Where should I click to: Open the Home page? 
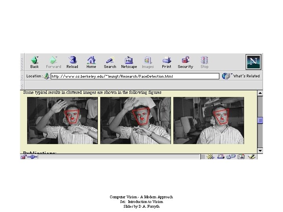[x=91, y=62]
